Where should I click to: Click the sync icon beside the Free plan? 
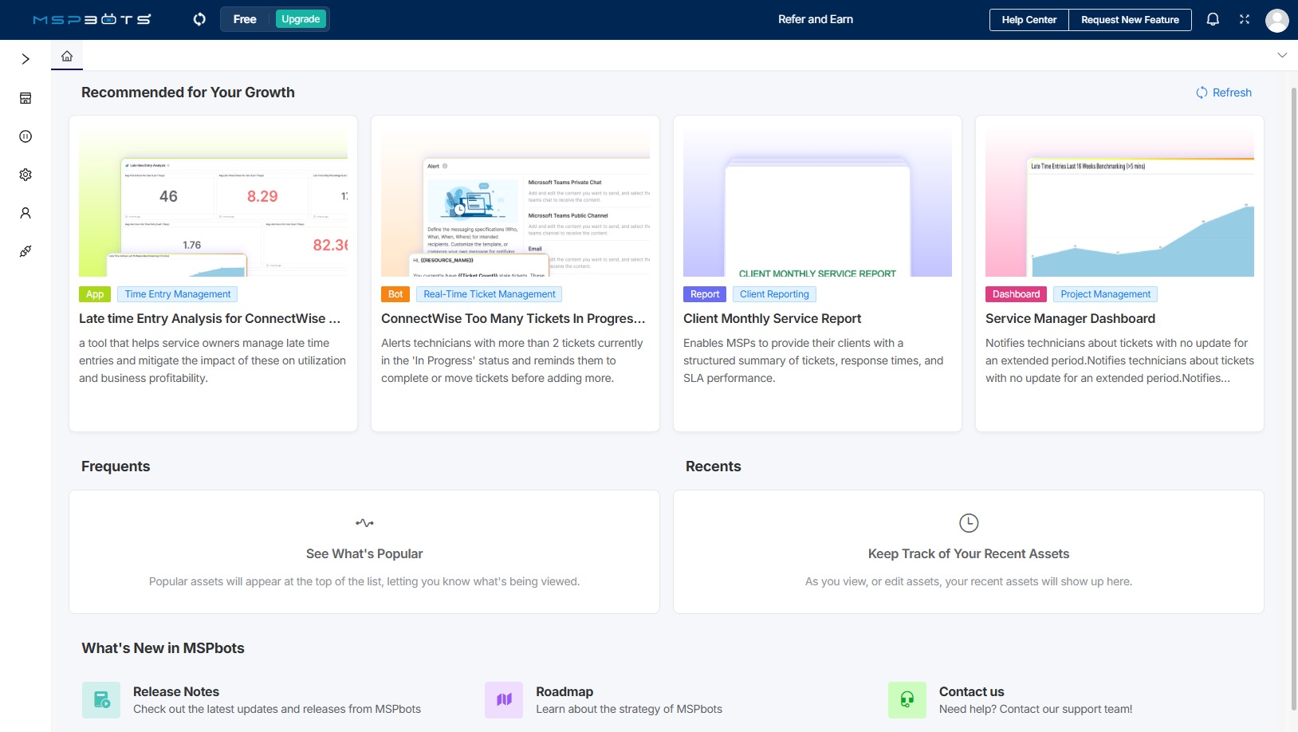[199, 19]
